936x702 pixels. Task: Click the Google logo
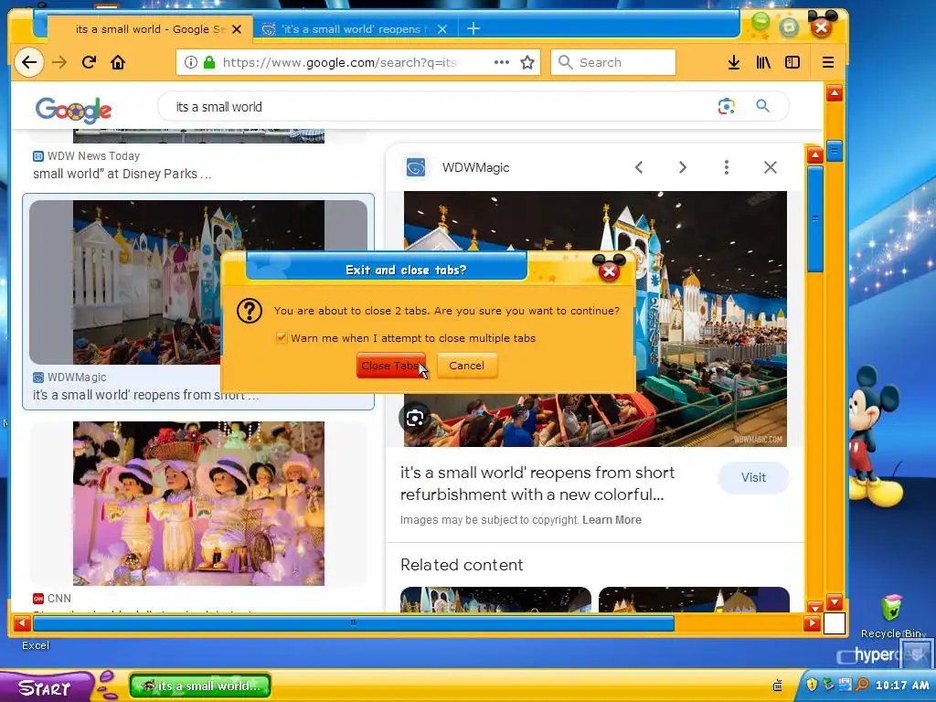click(x=73, y=110)
